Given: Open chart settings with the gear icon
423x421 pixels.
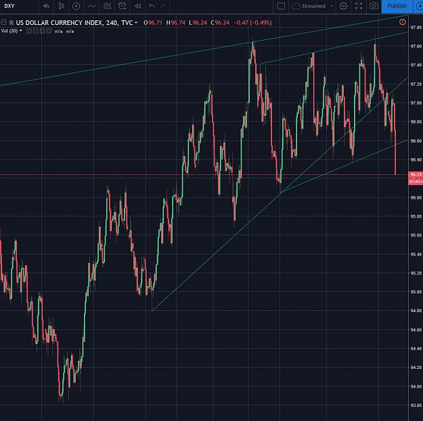Looking at the screenshot, I should [343, 6].
